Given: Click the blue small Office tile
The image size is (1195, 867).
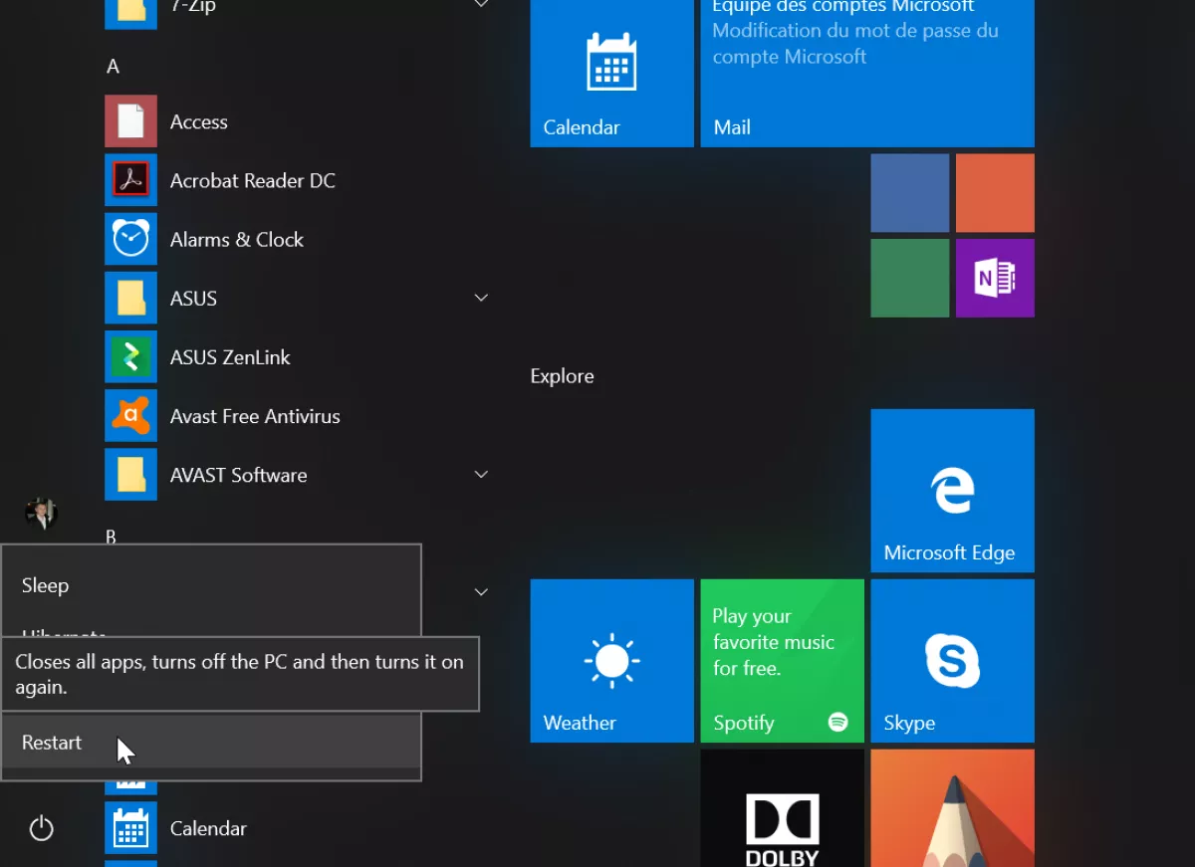Looking at the screenshot, I should point(910,193).
